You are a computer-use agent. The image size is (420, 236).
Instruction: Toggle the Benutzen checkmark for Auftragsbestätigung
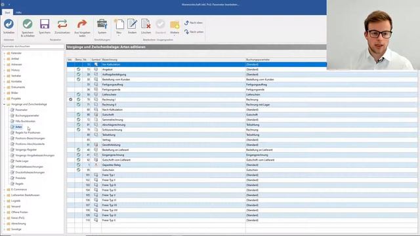(79, 74)
